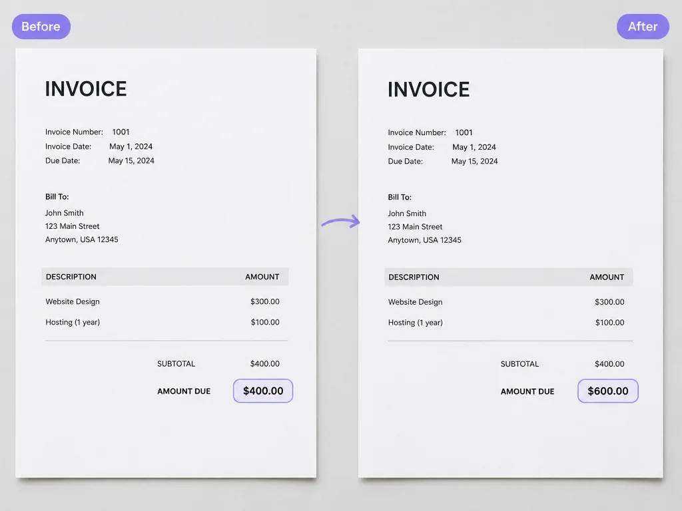Image resolution: width=682 pixels, height=511 pixels.
Task: Click Invoice Number: label in Before invoice
Action: pos(74,132)
